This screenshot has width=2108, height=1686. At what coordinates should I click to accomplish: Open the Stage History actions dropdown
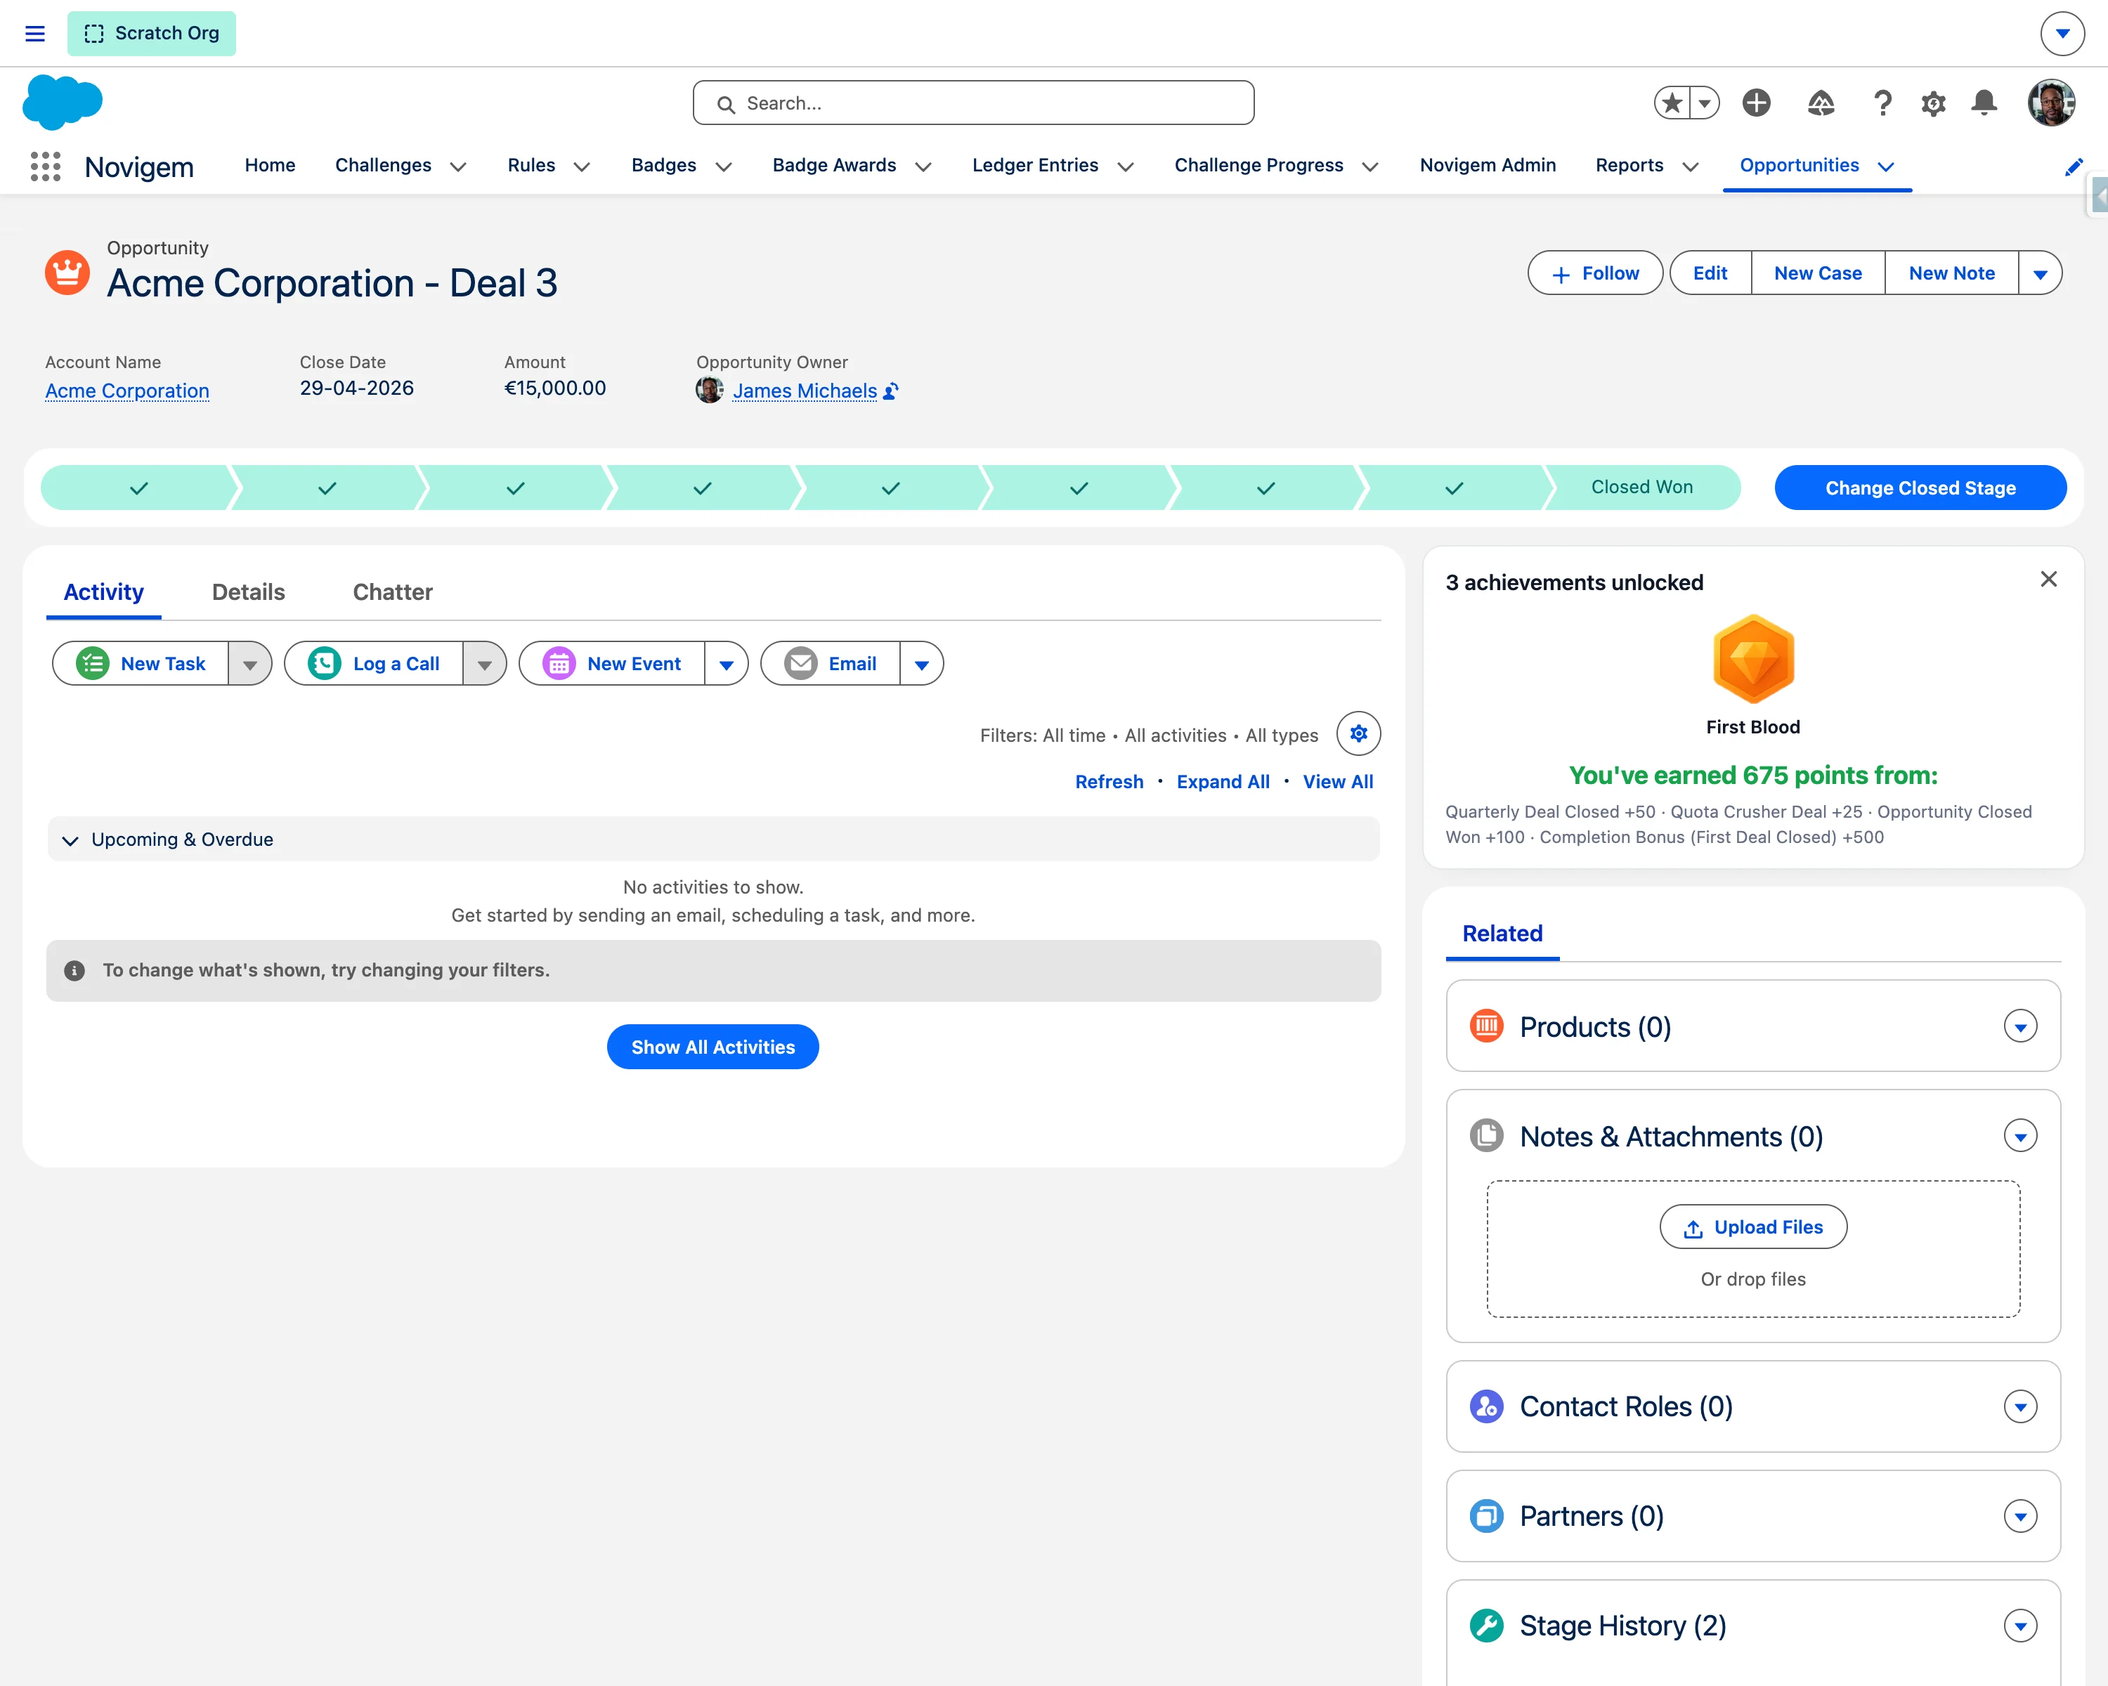pos(2020,1626)
